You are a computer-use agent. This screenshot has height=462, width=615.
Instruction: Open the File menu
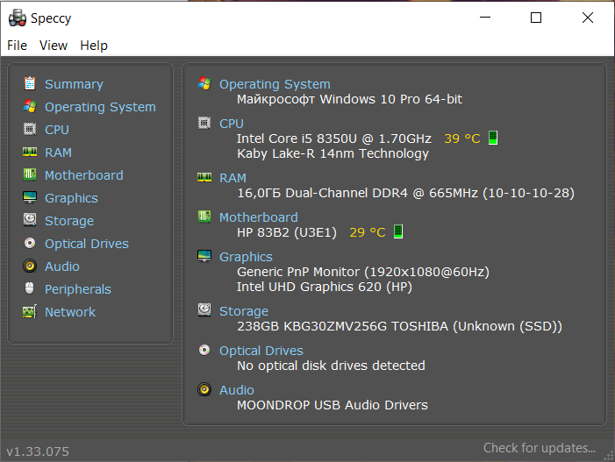pos(18,46)
